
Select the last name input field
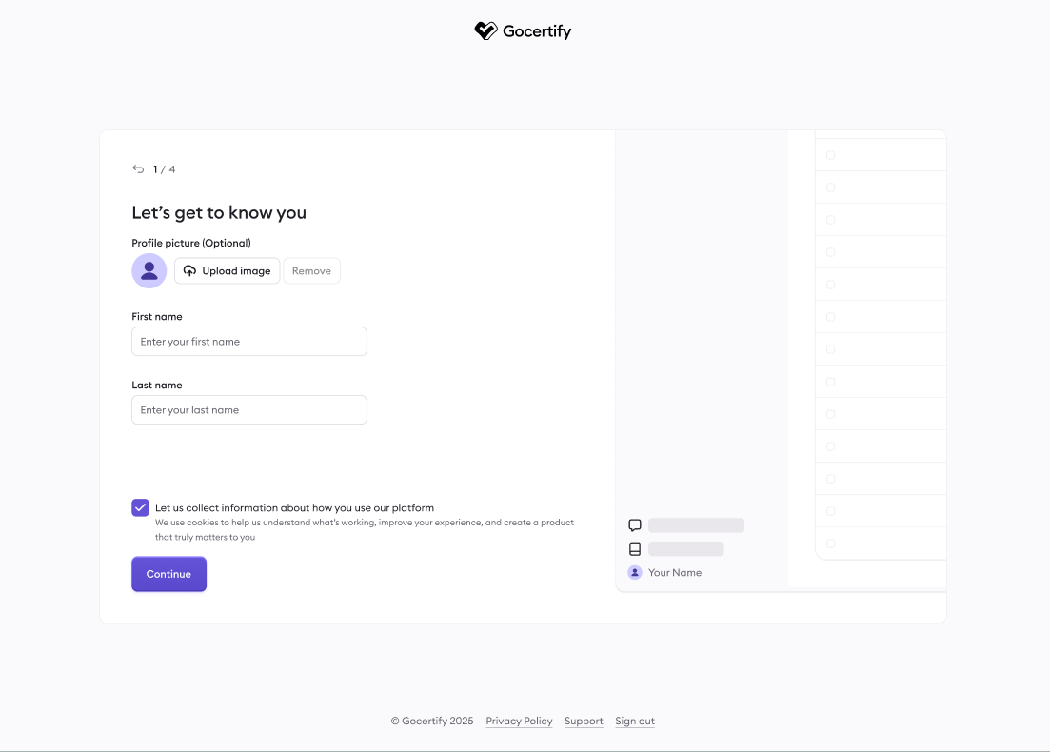point(248,409)
